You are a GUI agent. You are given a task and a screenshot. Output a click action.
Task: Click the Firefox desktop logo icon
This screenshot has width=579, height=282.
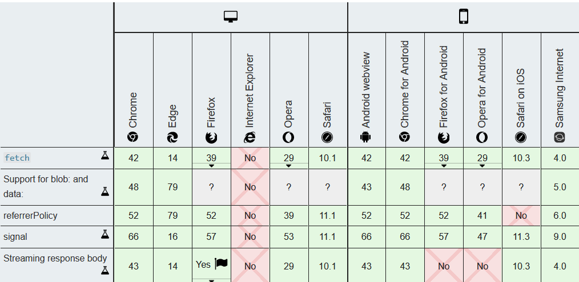click(211, 137)
